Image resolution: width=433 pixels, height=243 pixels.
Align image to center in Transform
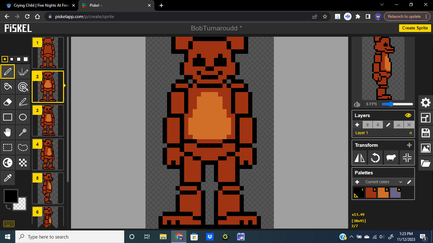point(407,157)
